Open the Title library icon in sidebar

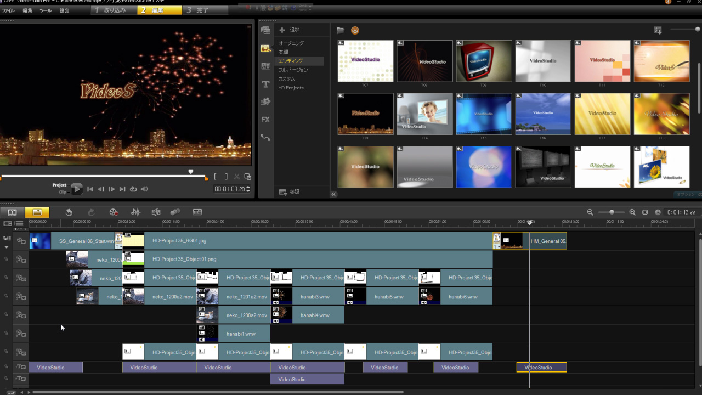(x=265, y=84)
